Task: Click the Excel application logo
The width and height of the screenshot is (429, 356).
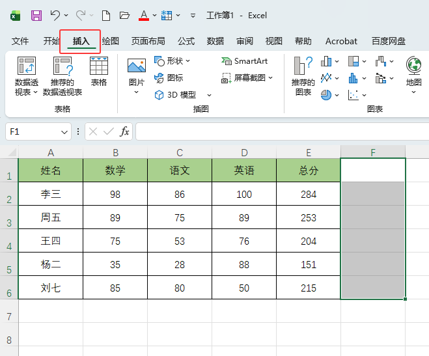Action: point(16,16)
